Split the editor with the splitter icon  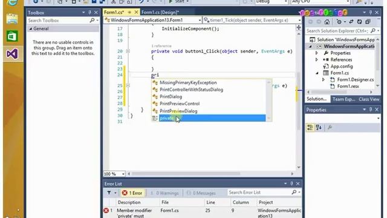coord(299,27)
